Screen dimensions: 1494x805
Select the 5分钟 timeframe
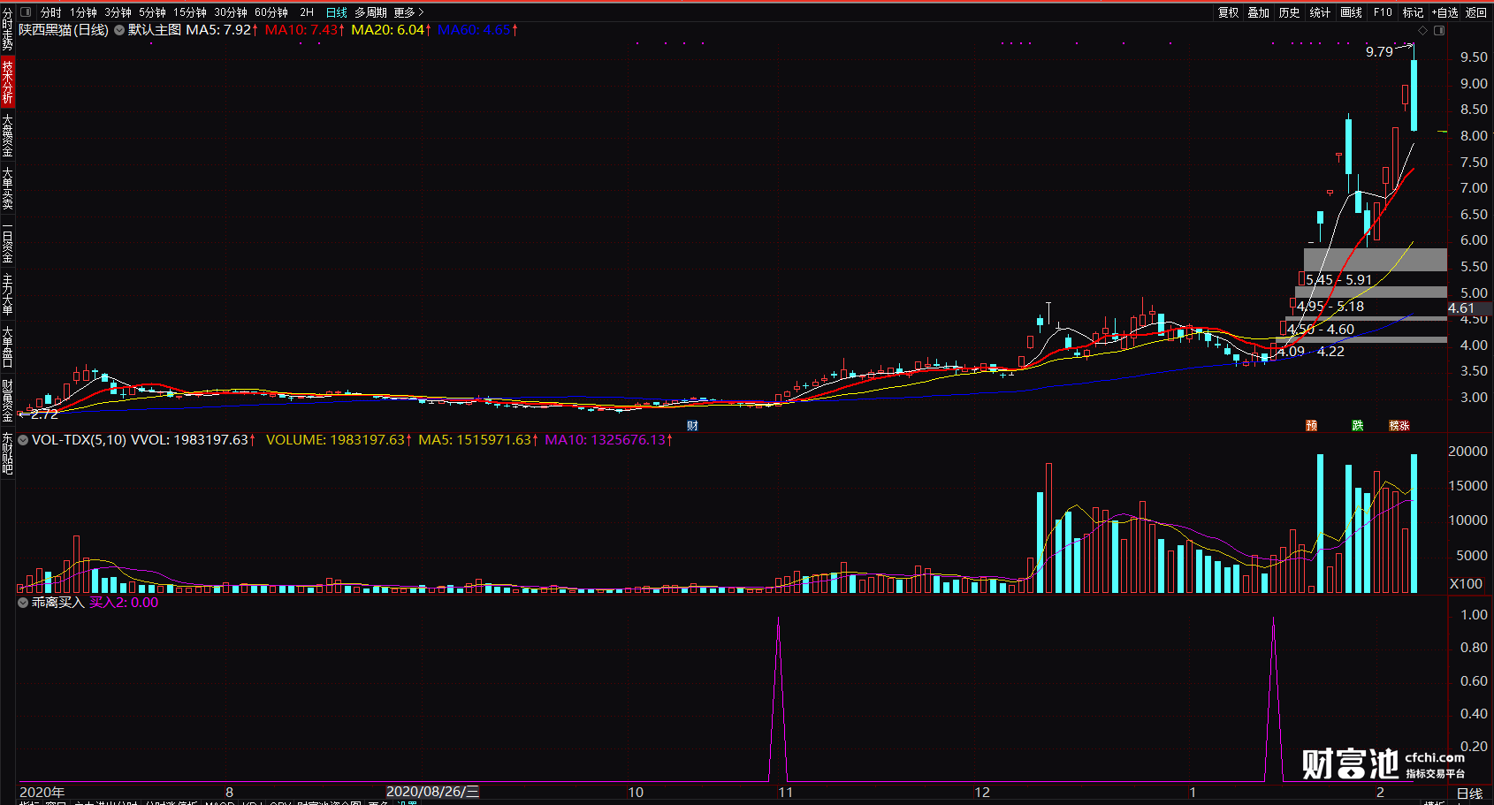coord(152,12)
